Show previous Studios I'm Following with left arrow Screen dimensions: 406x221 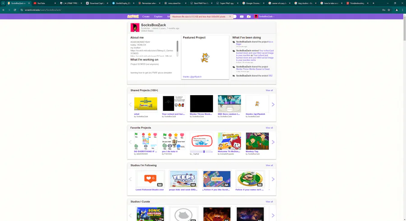pyautogui.click(x=130, y=179)
